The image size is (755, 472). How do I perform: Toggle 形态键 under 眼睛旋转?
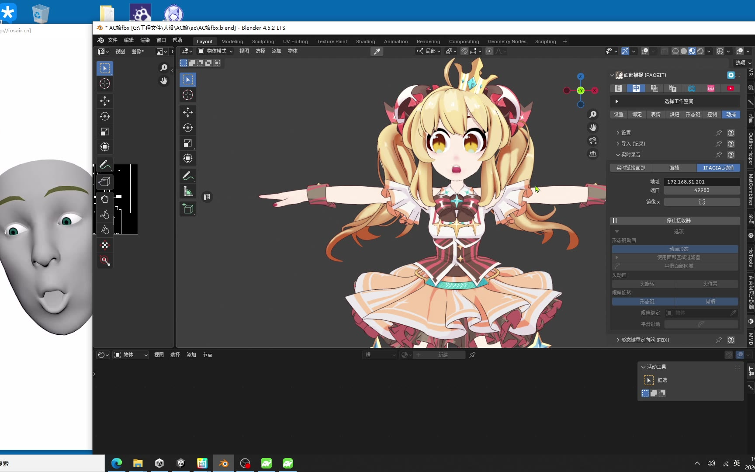(644, 302)
